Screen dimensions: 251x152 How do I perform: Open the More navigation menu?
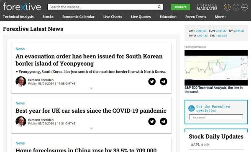[220, 17]
